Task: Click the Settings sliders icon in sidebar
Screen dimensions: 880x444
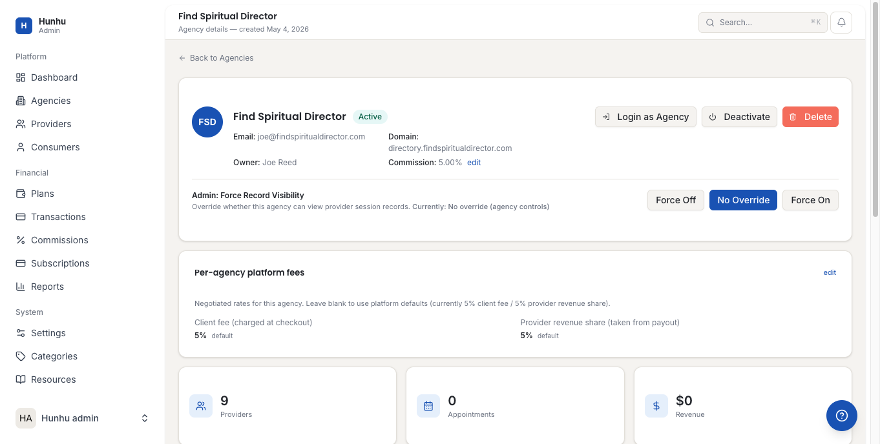Action: point(21,333)
